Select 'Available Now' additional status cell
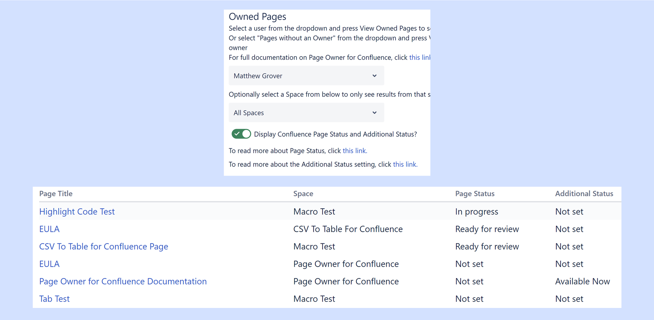 coord(583,281)
